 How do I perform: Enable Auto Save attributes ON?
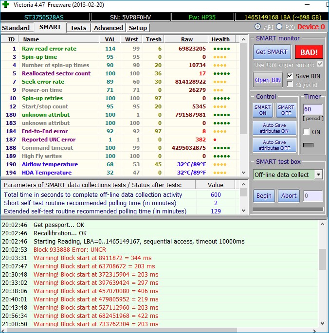[274, 128]
